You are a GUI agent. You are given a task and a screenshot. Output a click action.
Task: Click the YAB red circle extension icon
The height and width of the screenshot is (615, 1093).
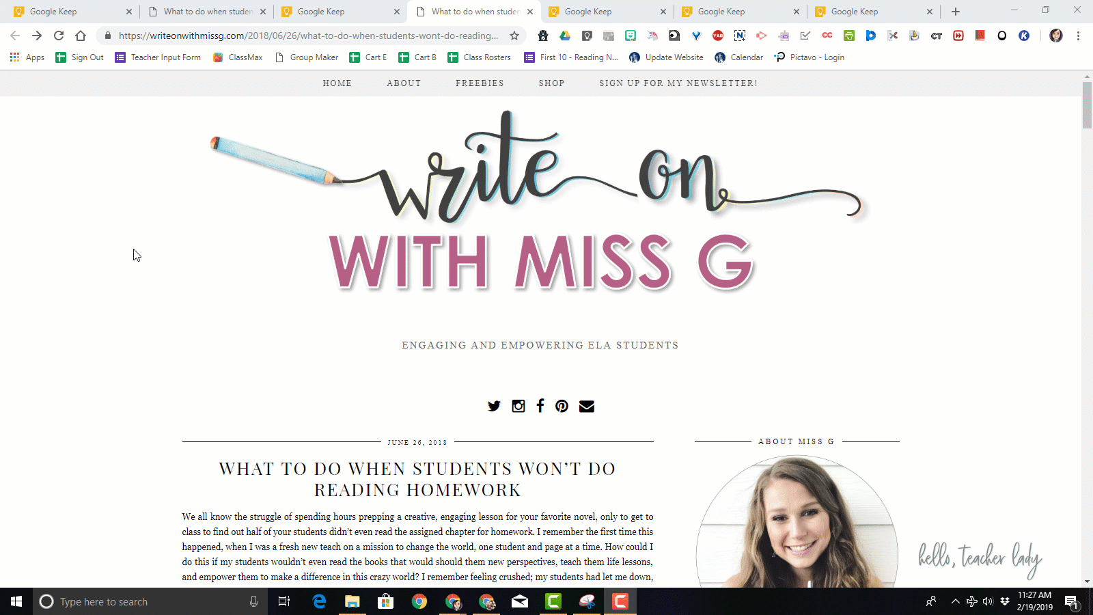718,36
